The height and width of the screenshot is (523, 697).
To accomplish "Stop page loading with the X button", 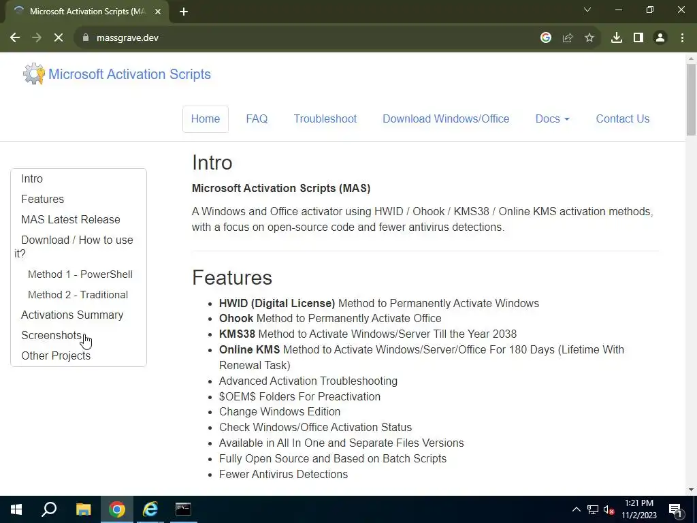I will pyautogui.click(x=59, y=38).
